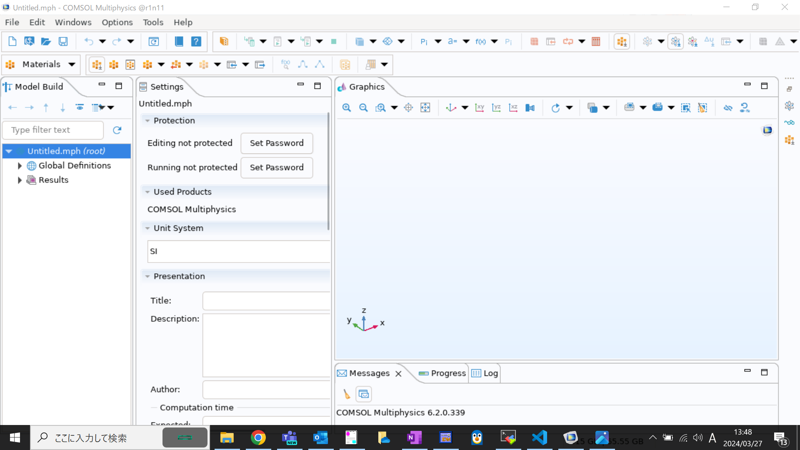Zoom in on the Graphics view
Screen dimensions: 800x450
pyautogui.click(x=347, y=107)
